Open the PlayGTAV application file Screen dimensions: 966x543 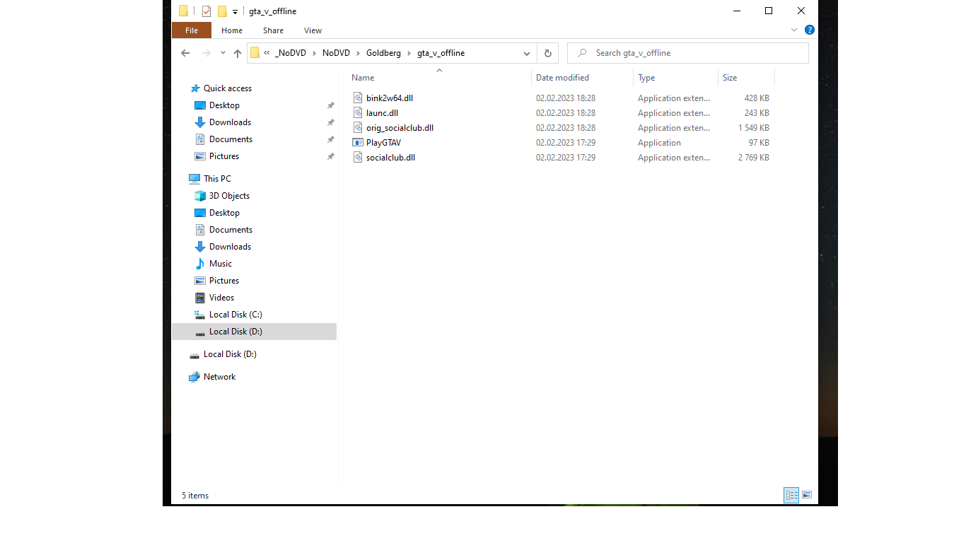383,143
